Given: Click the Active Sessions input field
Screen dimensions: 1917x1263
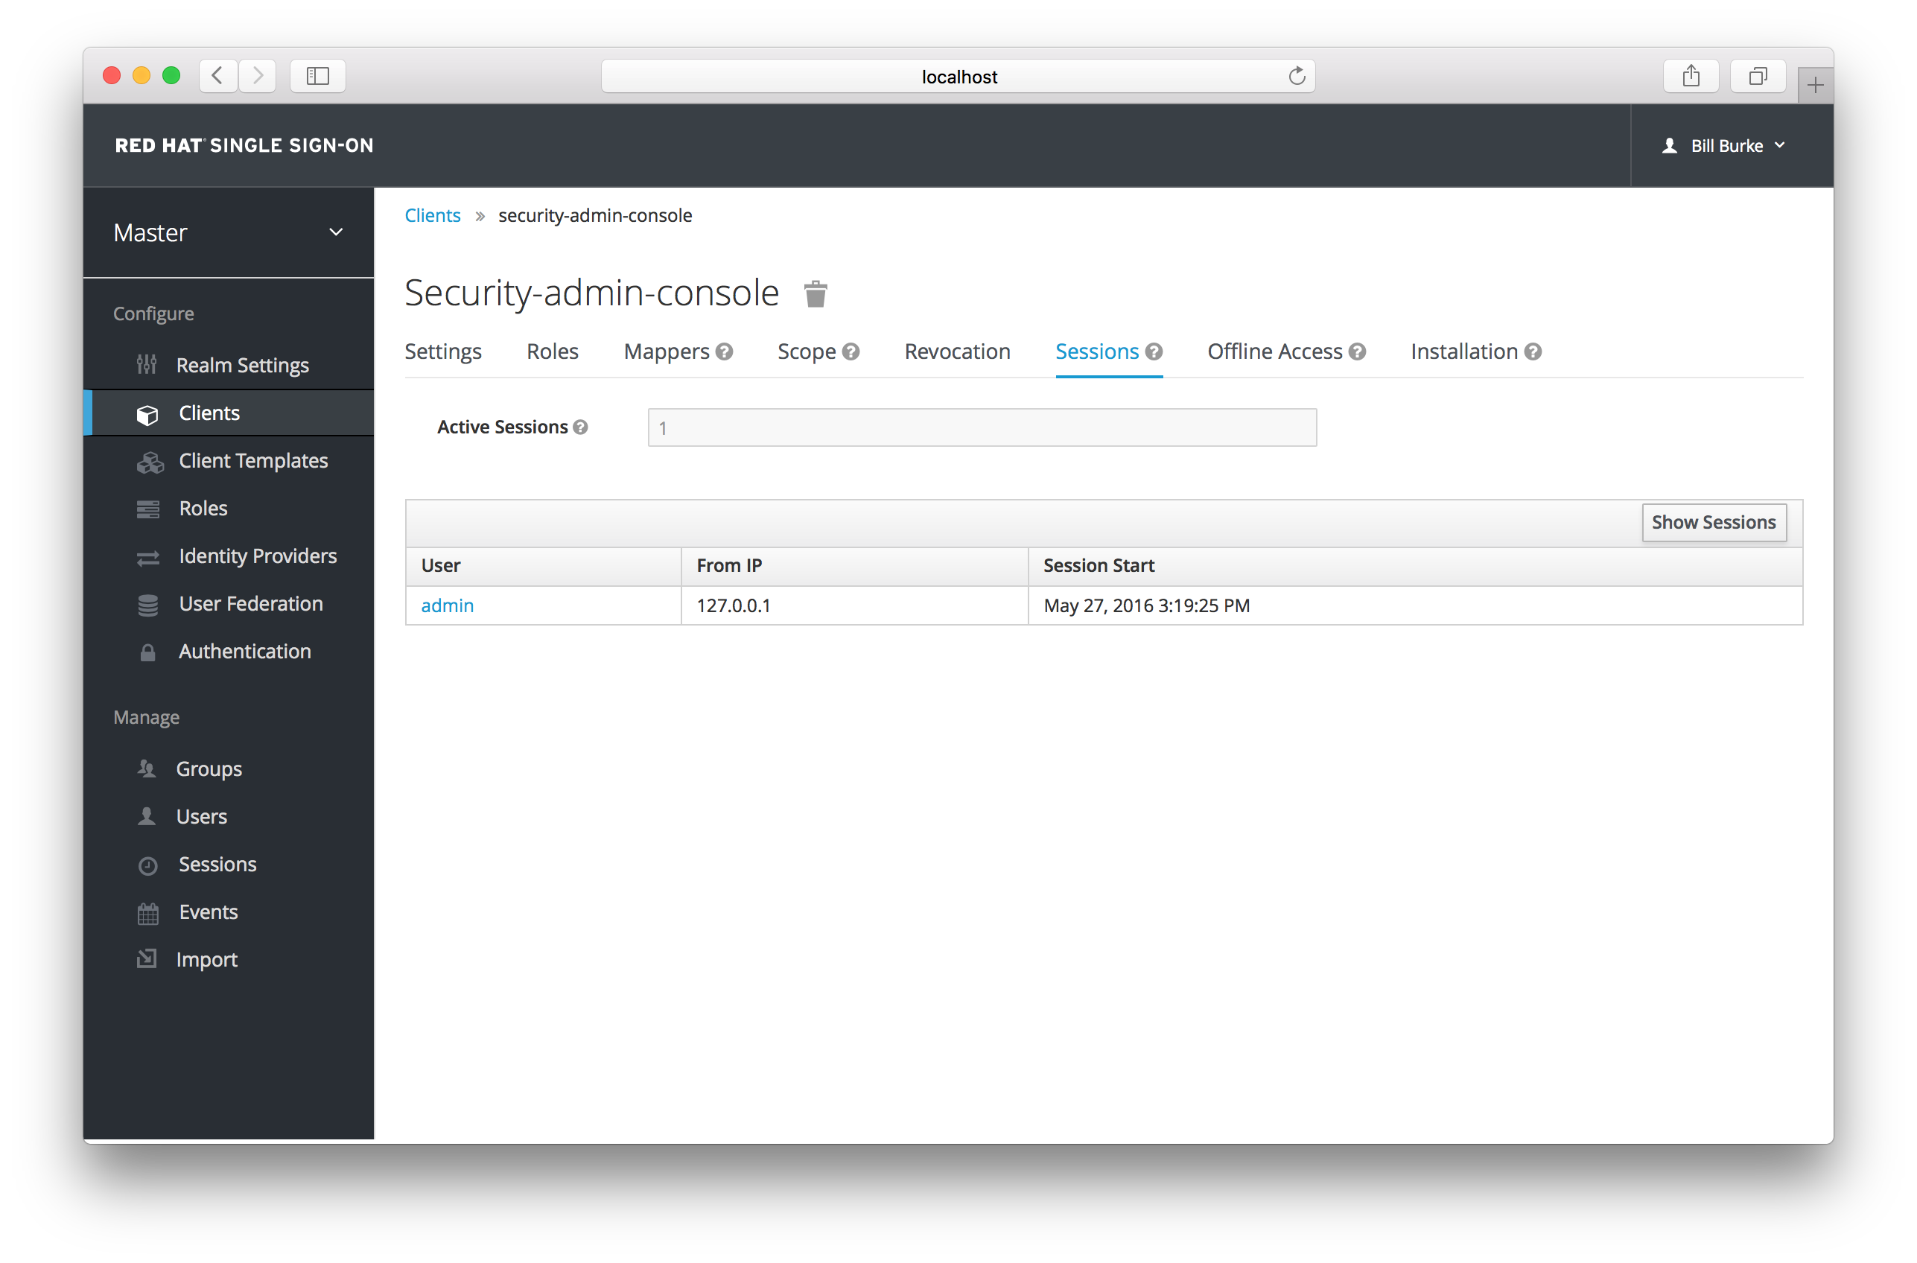Looking at the screenshot, I should click(x=981, y=426).
